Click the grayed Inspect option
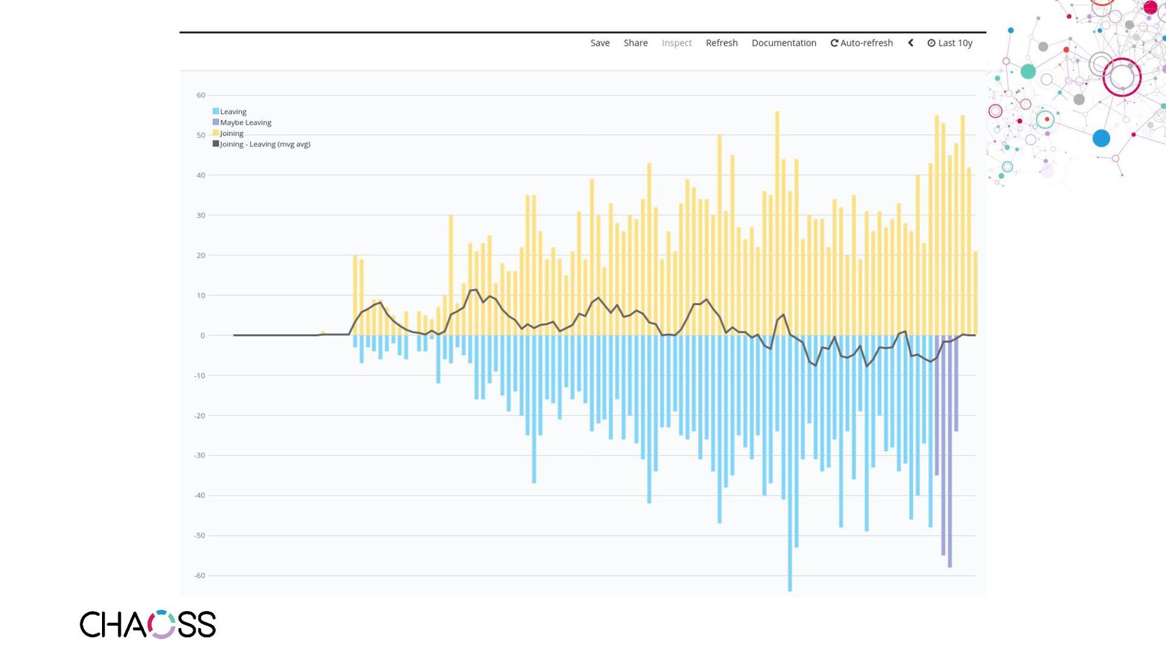This screenshot has width=1166, height=656. [677, 43]
